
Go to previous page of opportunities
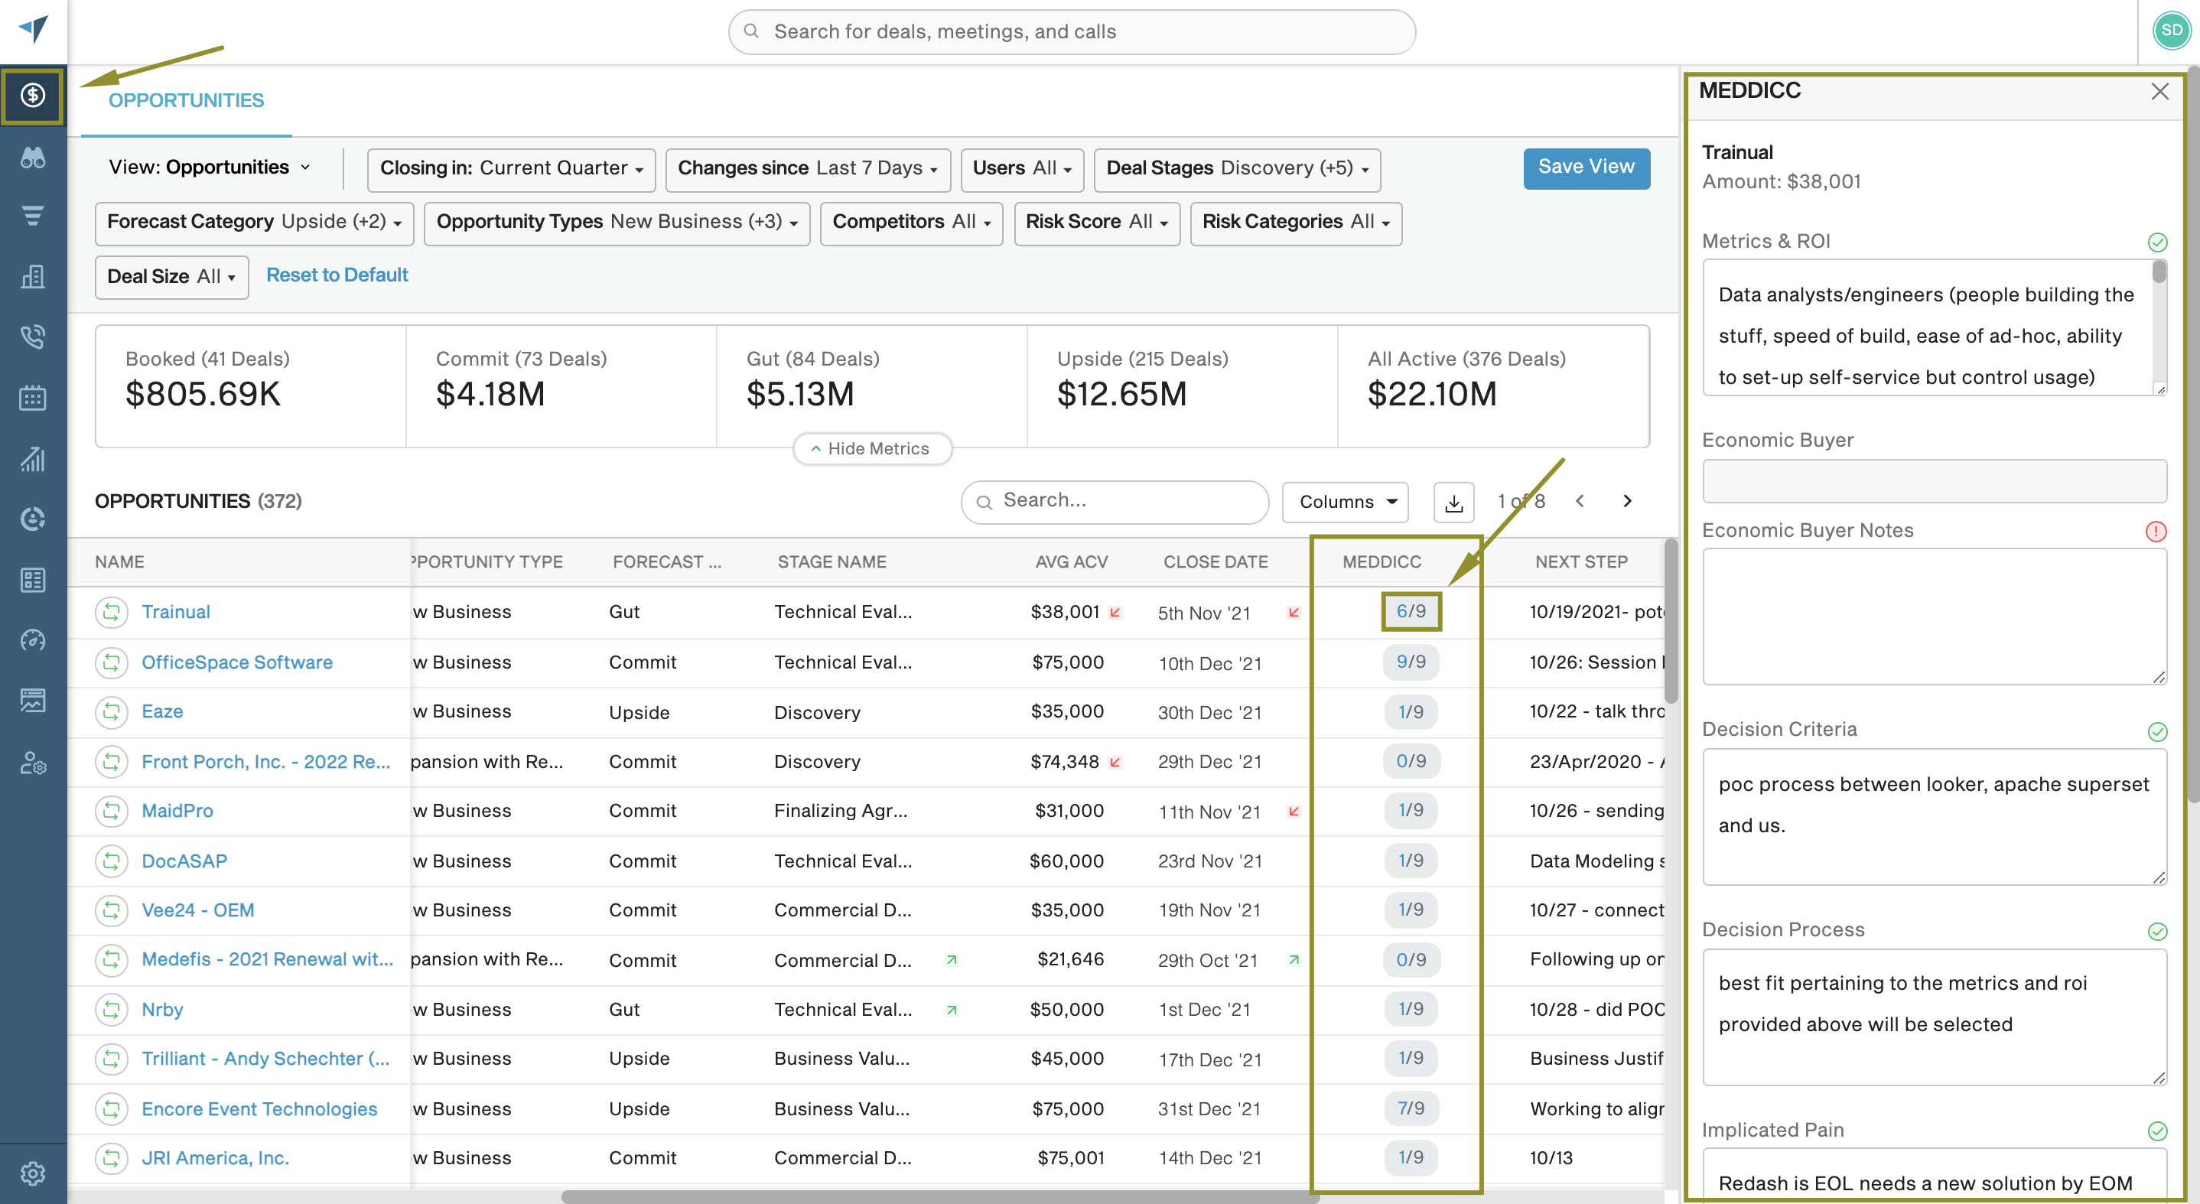coord(1580,501)
